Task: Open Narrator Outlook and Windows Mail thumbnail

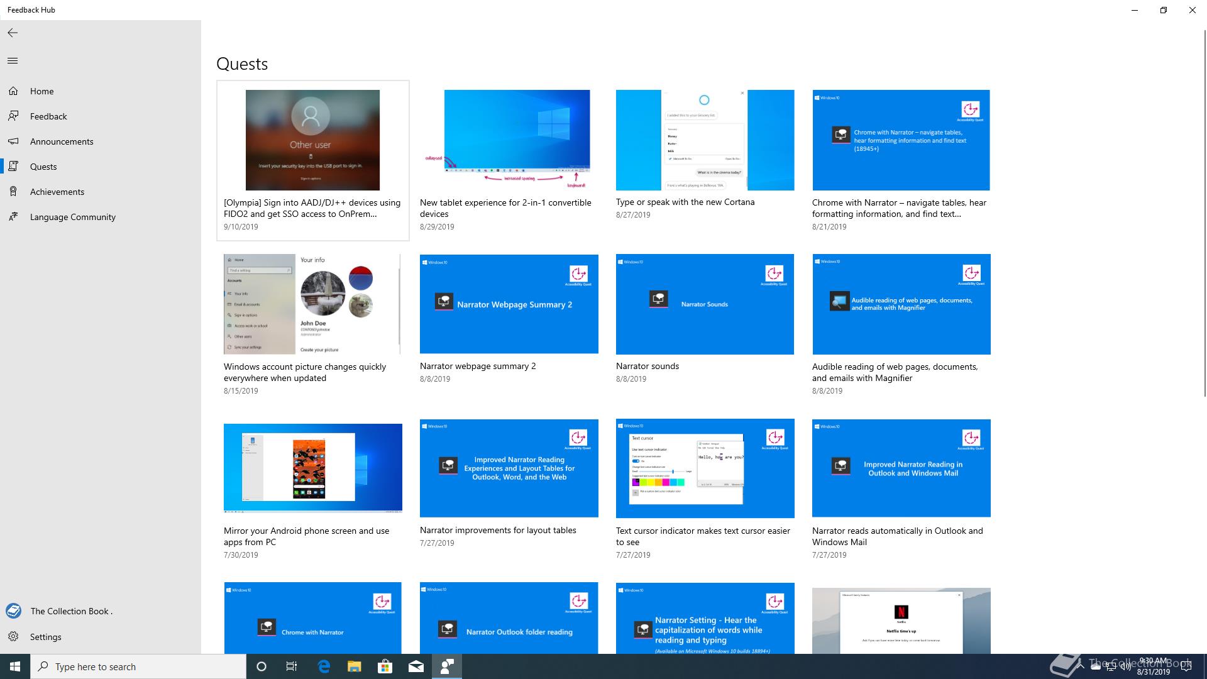Action: (901, 468)
